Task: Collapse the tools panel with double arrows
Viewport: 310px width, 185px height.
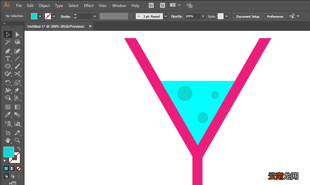Action: [4, 23]
